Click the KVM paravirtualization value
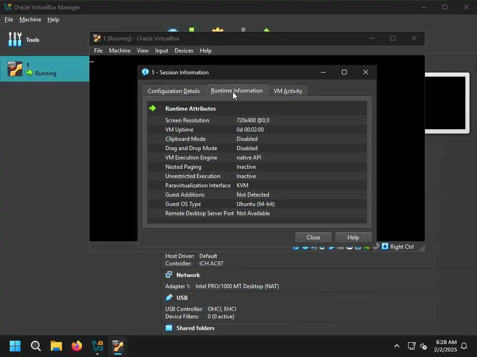Screen dimensions: 477x357 (x=242, y=185)
